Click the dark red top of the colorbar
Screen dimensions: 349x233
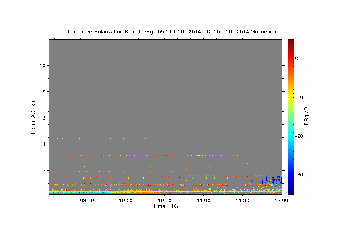(x=291, y=42)
